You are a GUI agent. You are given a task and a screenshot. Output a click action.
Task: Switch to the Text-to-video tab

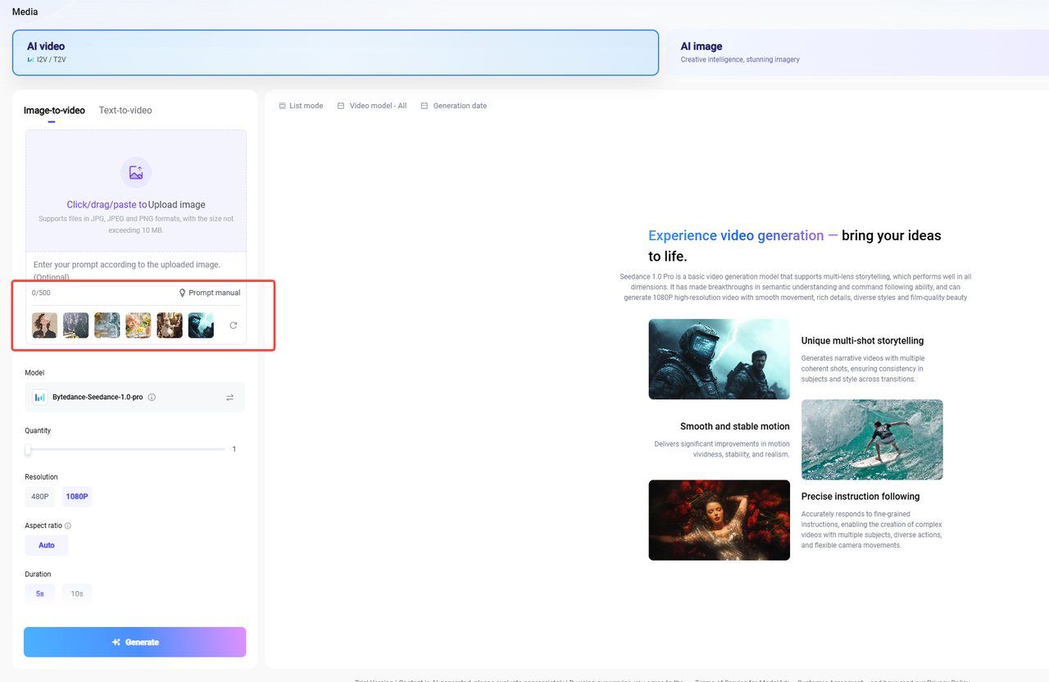125,110
